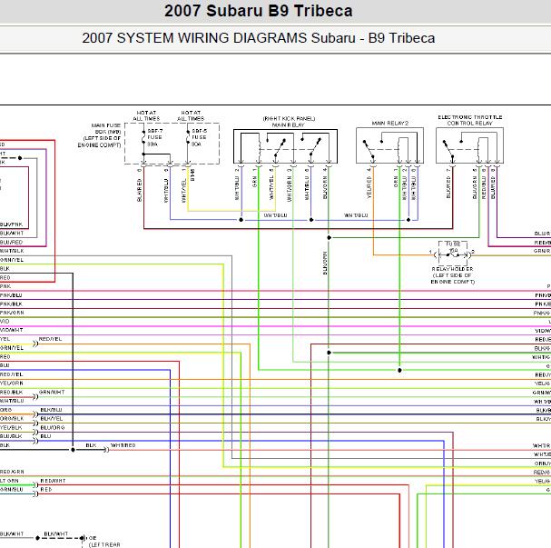Click the 'WHT/YEL' wire label under the main fuse box
This screenshot has height=548, width=551.
click(183, 191)
